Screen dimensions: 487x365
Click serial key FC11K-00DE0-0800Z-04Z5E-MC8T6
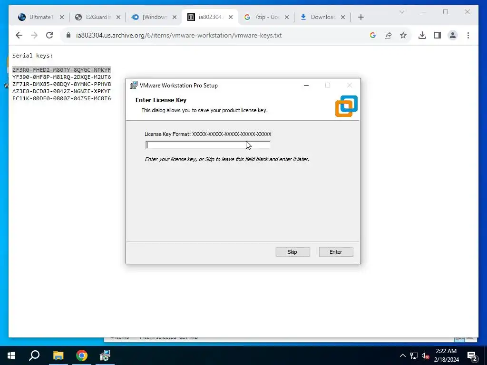click(61, 98)
